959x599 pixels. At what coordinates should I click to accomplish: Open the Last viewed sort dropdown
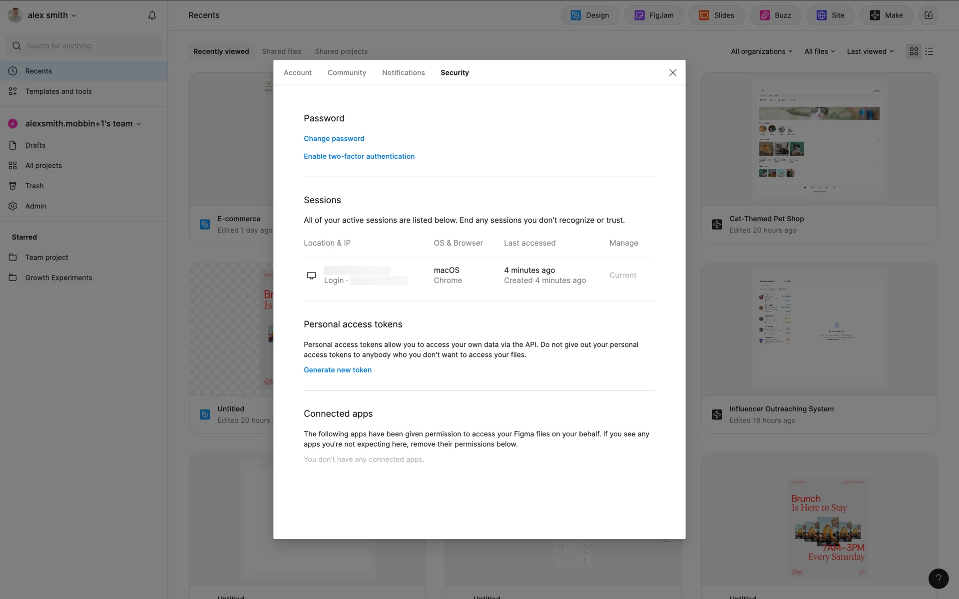[870, 51]
